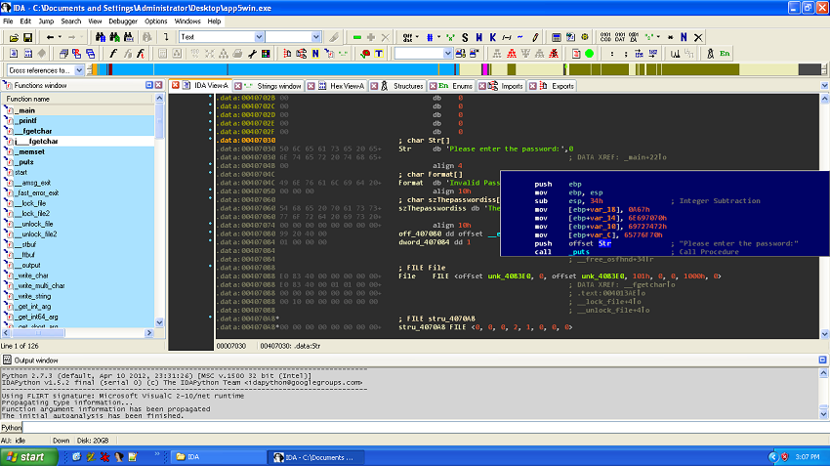Open the Options menu

tap(155, 21)
